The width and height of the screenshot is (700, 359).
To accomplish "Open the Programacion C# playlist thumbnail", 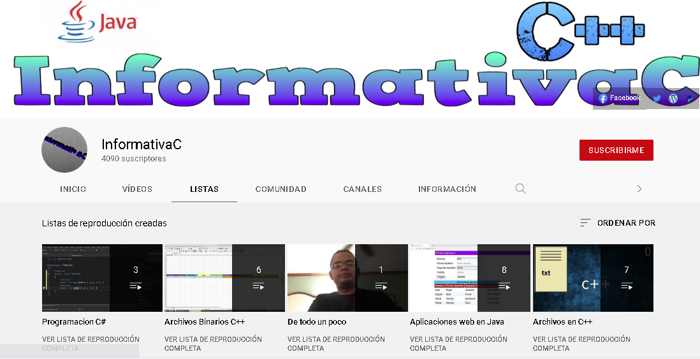I will tap(102, 278).
